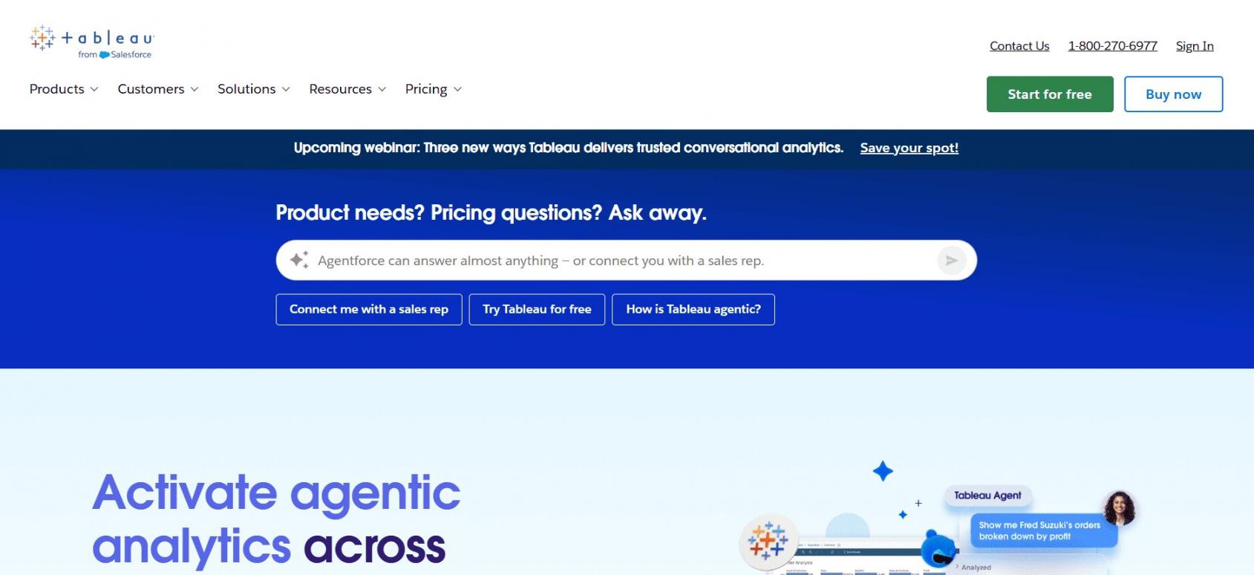Screen dimensions: 1254x575
Task: Click the Start for free button
Action: click(x=1050, y=94)
